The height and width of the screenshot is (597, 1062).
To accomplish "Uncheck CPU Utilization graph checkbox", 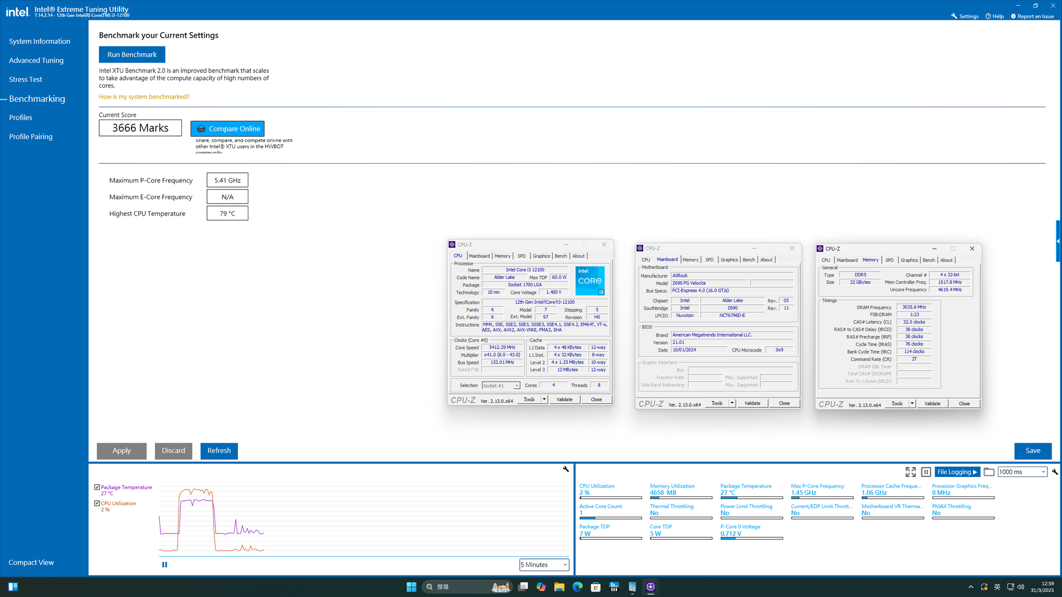I will (97, 503).
